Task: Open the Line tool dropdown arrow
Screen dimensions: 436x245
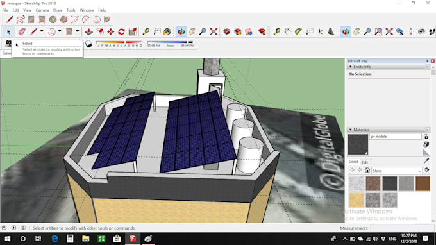Action: pos(42,31)
